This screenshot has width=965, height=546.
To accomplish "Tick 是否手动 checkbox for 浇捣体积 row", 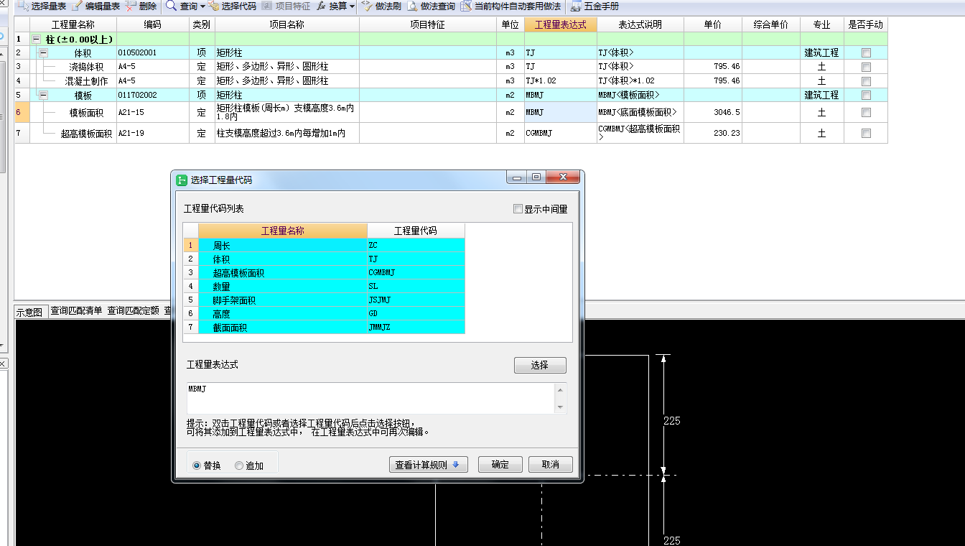I will tap(866, 67).
